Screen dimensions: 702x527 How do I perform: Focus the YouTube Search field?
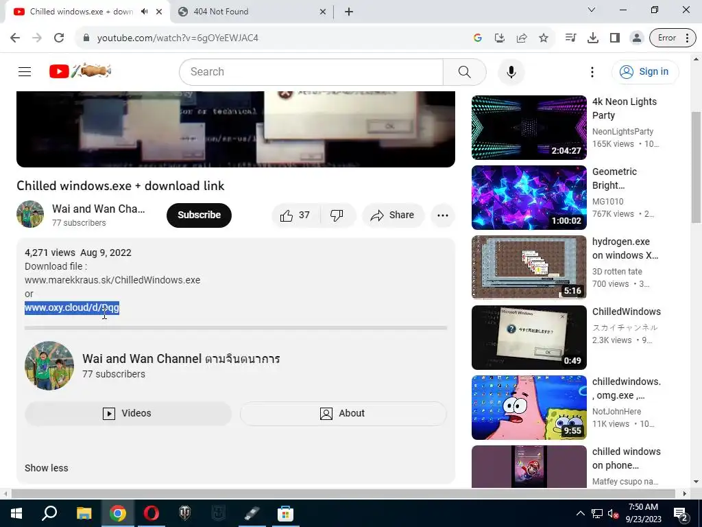click(311, 71)
